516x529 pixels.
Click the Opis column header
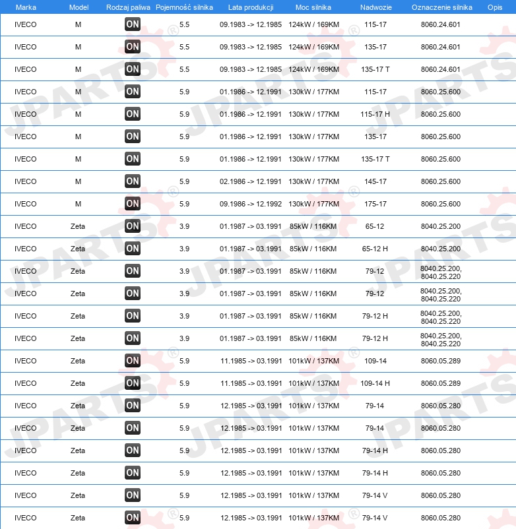coord(495,7)
